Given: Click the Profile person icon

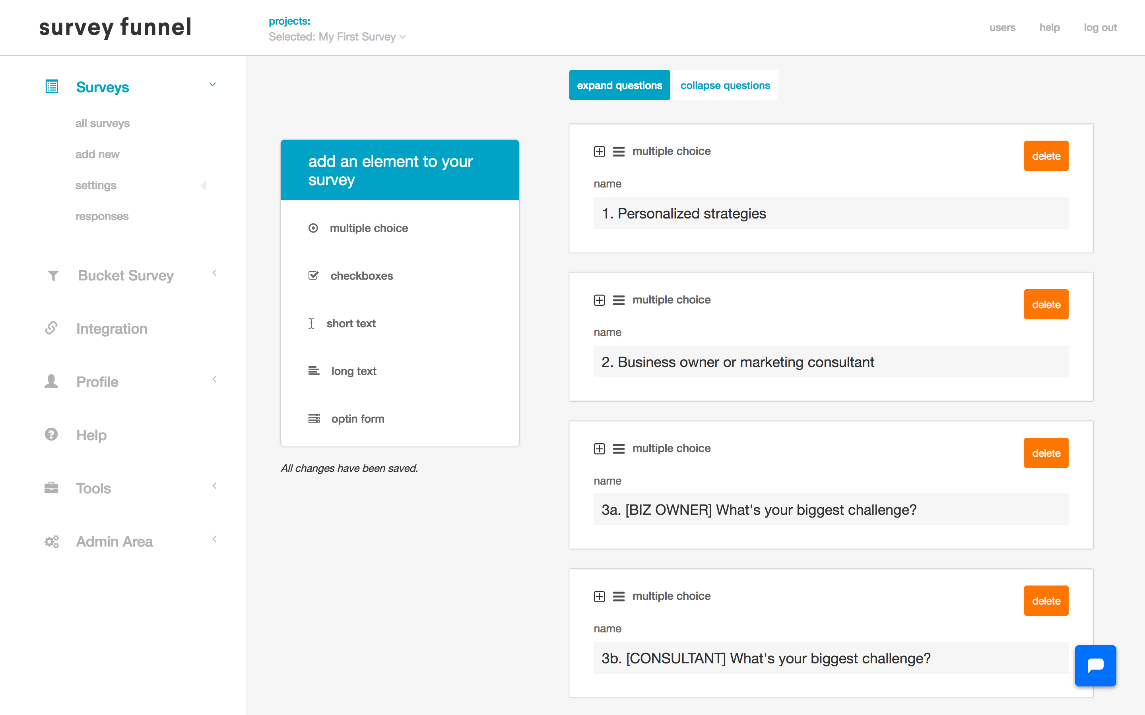Looking at the screenshot, I should tap(51, 381).
